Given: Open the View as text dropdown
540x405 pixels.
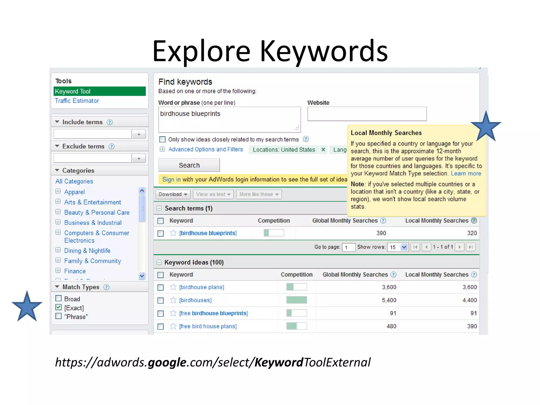Looking at the screenshot, I should point(213,194).
